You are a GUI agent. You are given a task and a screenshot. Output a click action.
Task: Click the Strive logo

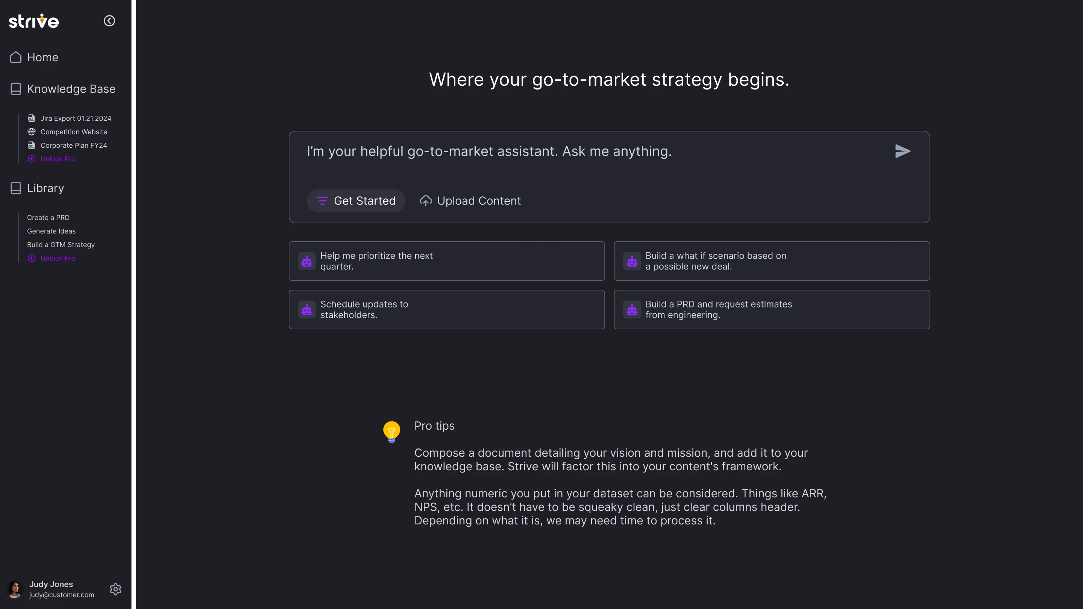click(x=33, y=21)
